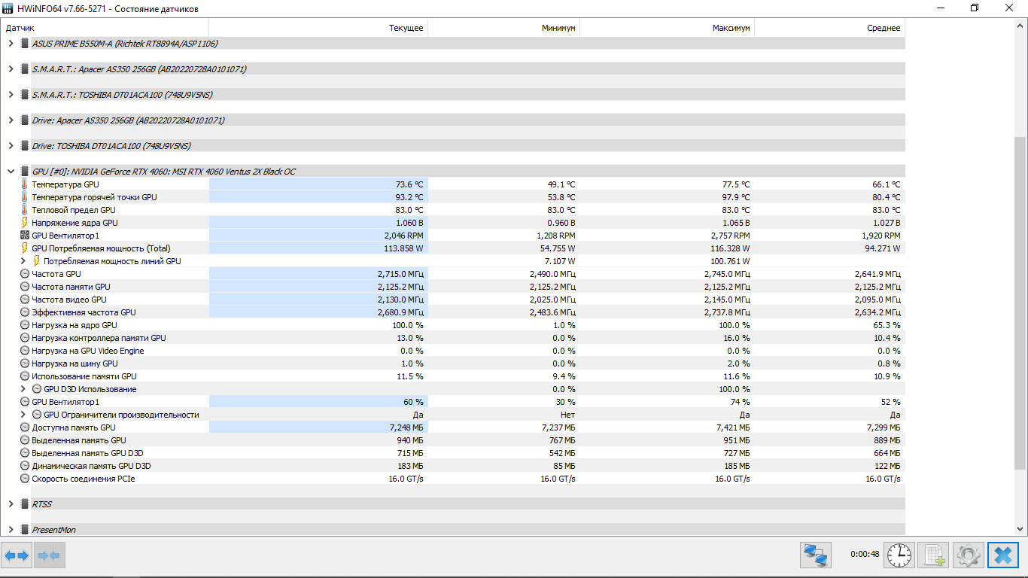Expand GPU D3D Использование subtree
The image size is (1028, 578).
click(x=23, y=389)
